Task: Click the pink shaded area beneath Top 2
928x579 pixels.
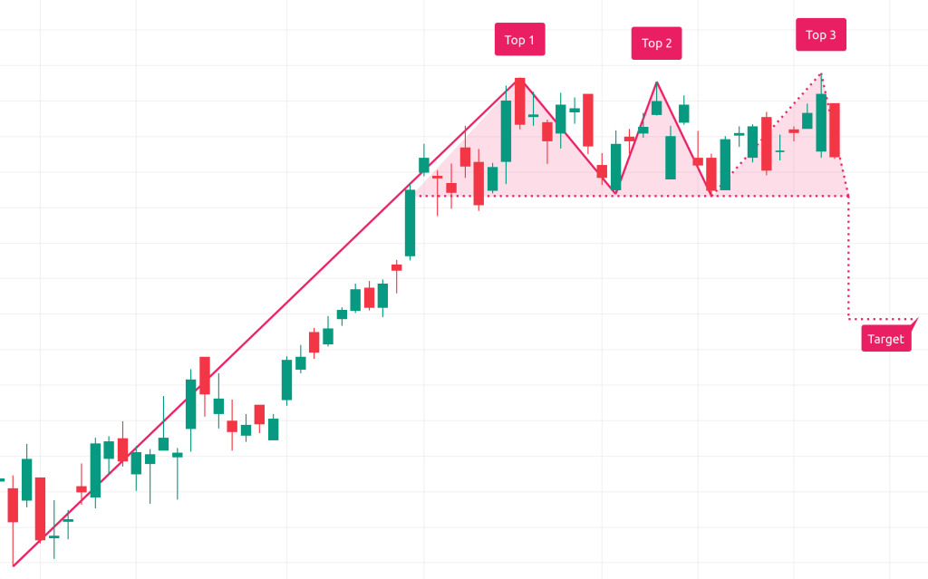Action: point(654,154)
